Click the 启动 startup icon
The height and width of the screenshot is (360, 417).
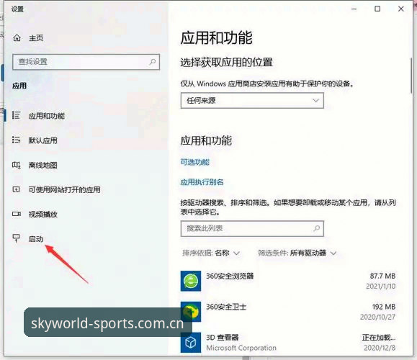17,238
